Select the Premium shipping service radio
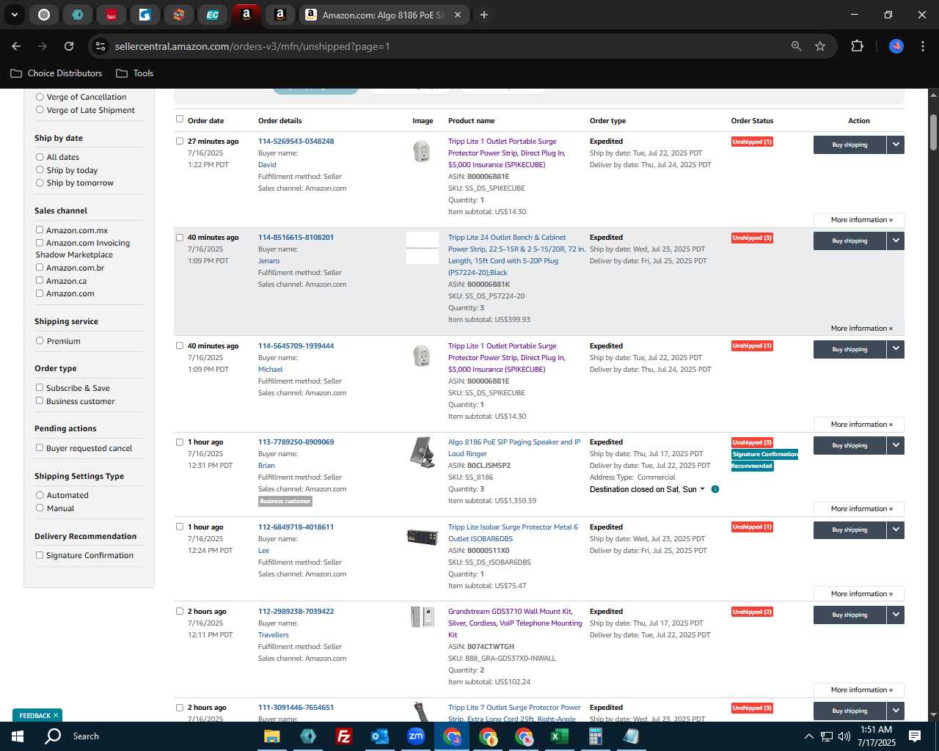 [x=40, y=340]
